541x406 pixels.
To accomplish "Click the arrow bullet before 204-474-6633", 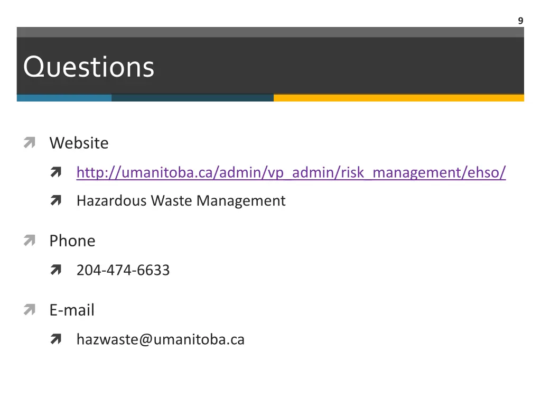I will click(x=57, y=271).
